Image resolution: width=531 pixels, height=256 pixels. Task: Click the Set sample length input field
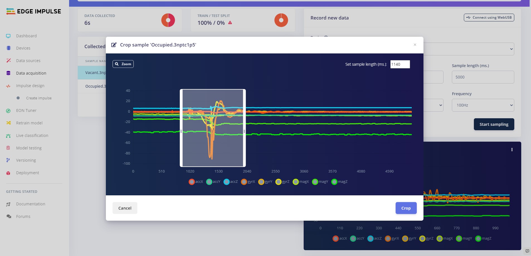pos(400,64)
